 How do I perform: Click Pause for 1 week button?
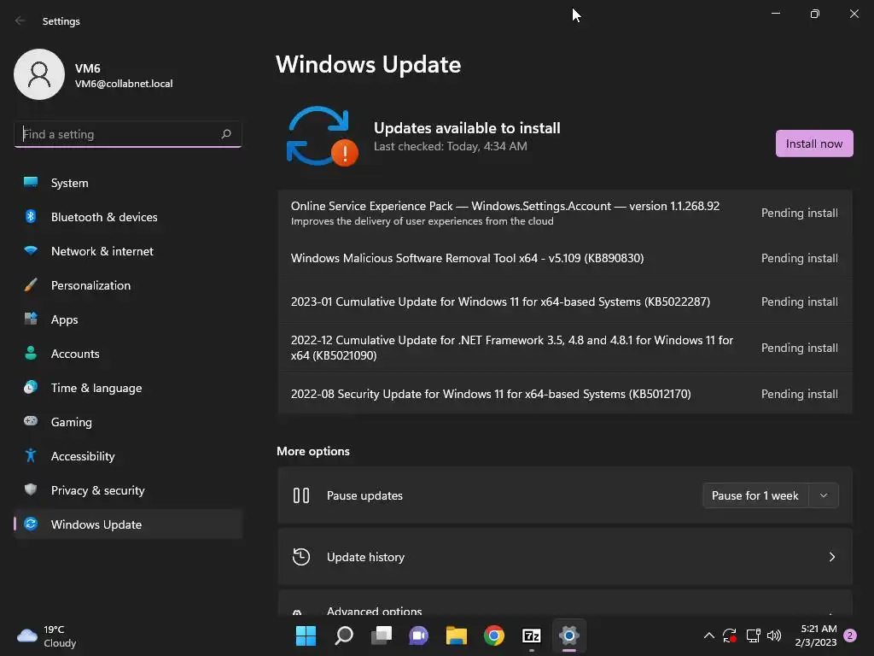pyautogui.click(x=755, y=495)
